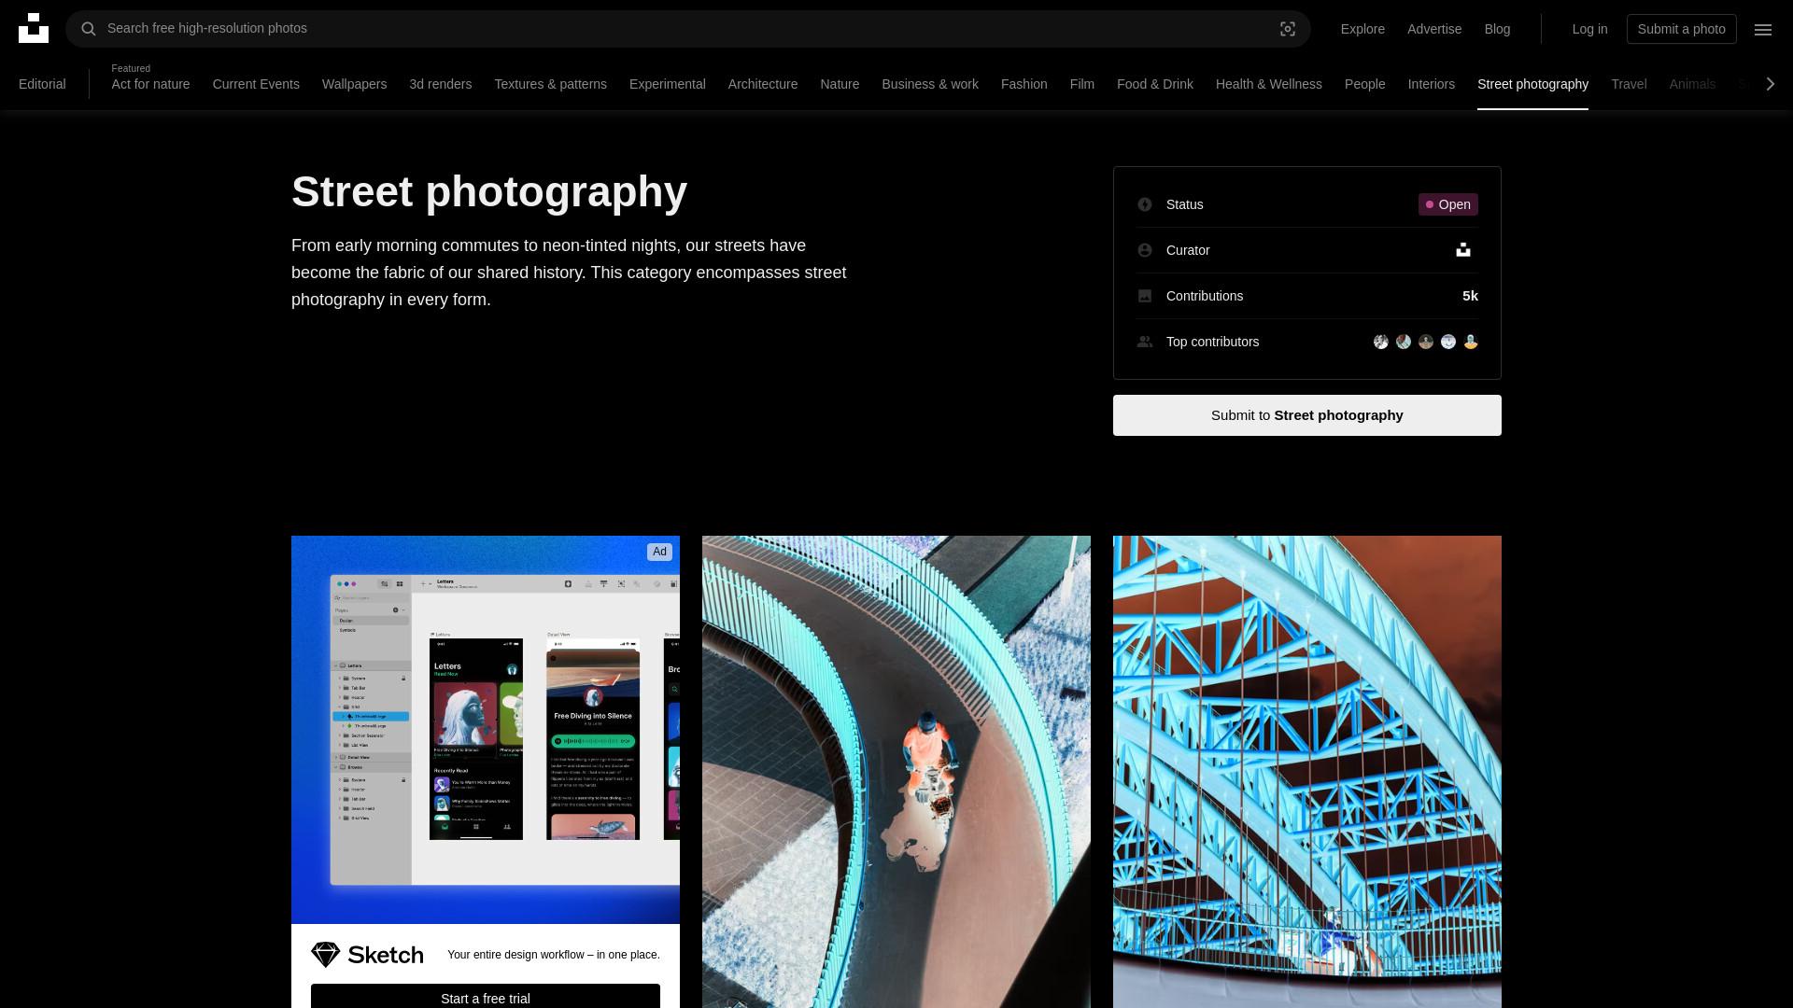Click Start a free trial button
The height and width of the screenshot is (1008, 1793).
[486, 996]
